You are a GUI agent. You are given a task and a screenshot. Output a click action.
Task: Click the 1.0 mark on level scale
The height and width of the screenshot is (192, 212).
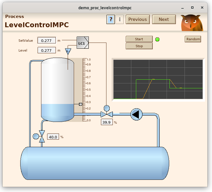[89, 60]
